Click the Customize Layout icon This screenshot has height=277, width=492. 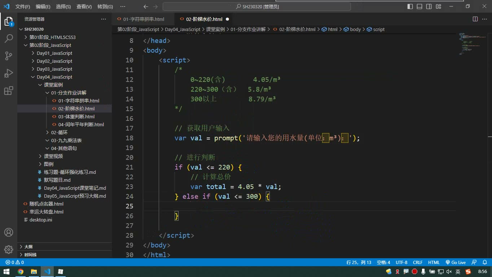pos(438,6)
